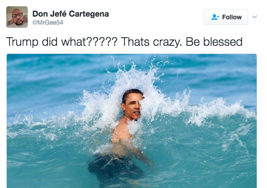Click the person-plus icon inside Follow
The image size is (267, 188).
click(215, 17)
